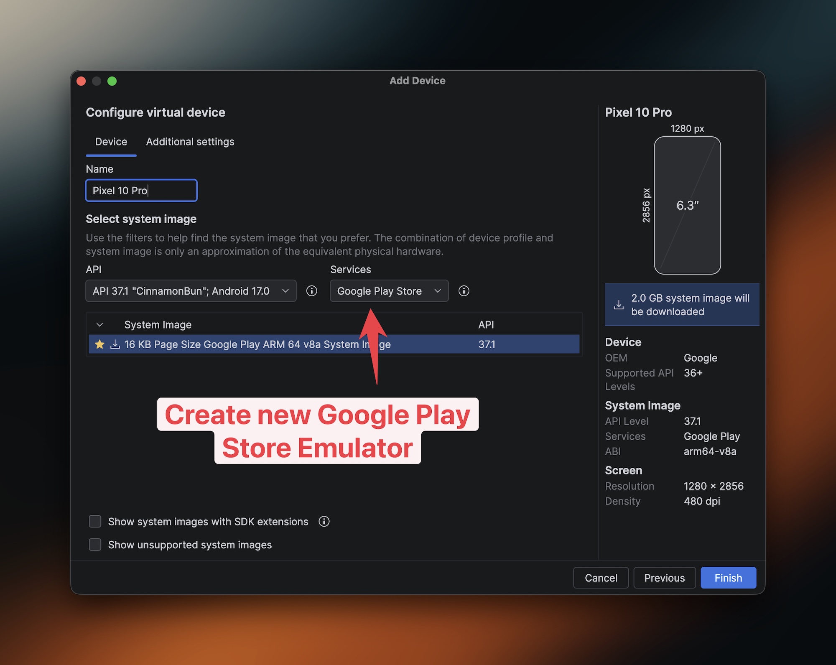Open the API level dropdown

click(x=191, y=291)
